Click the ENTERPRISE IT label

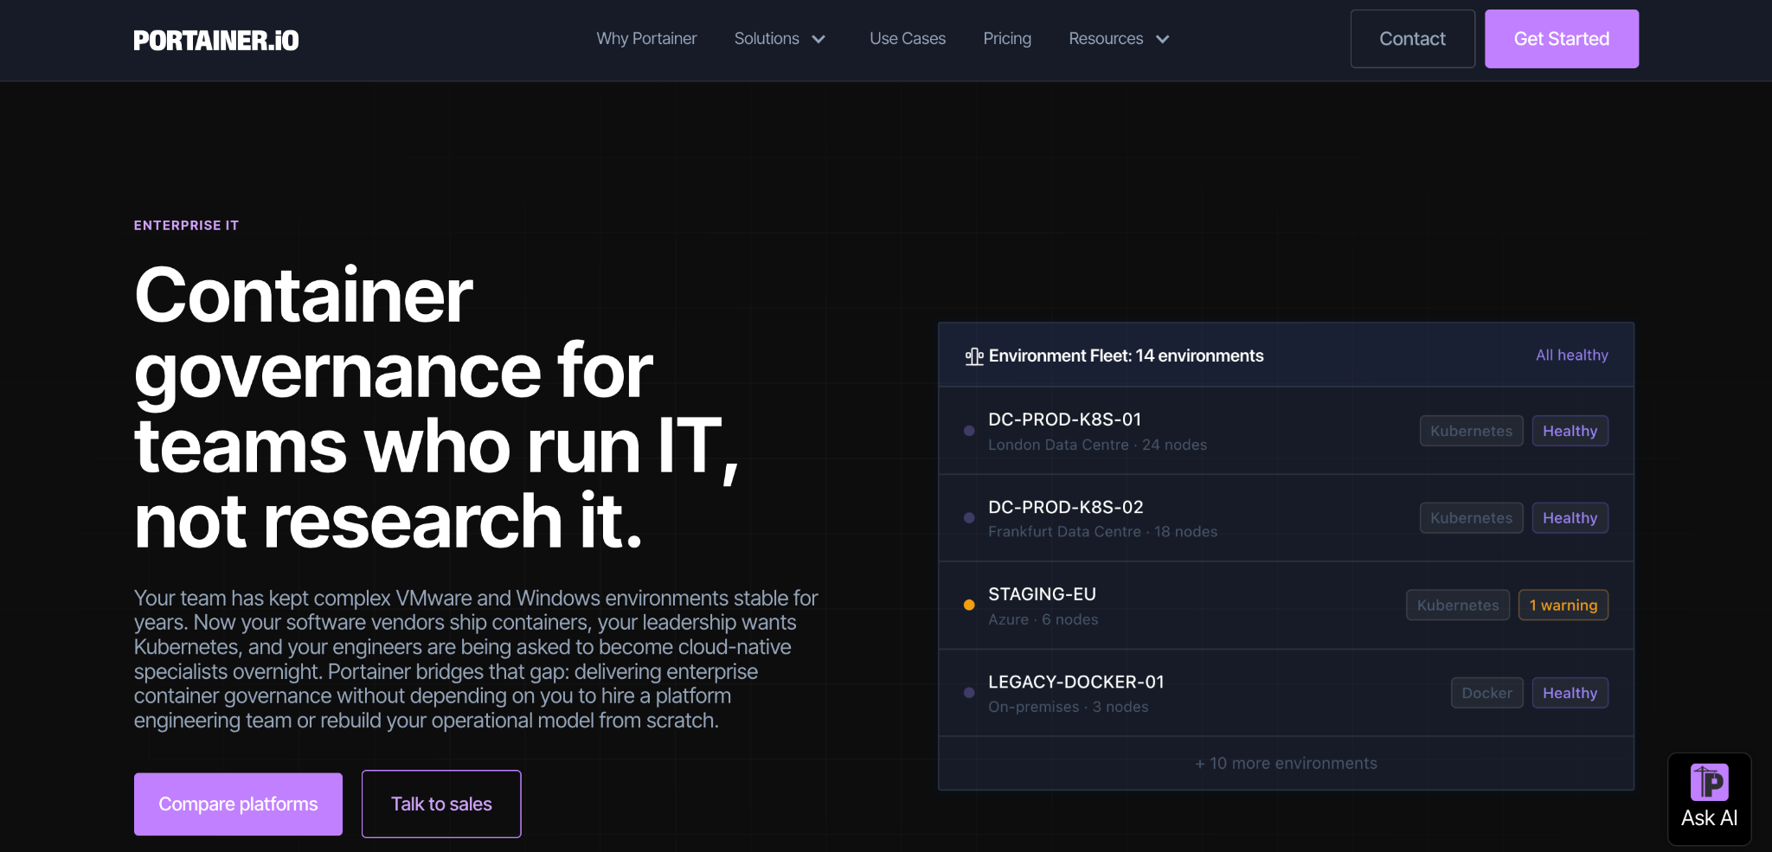click(186, 225)
